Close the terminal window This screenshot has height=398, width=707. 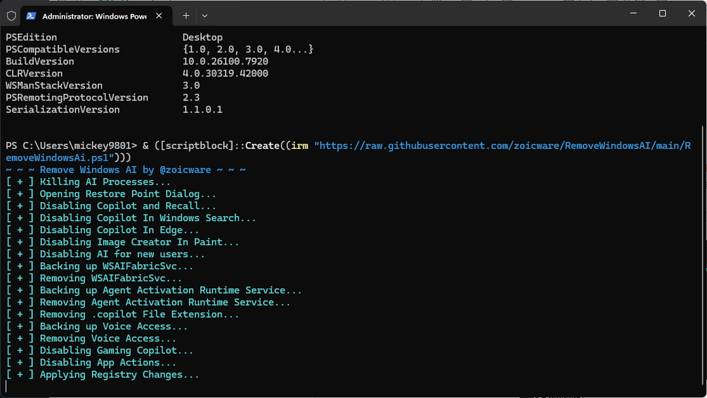692,14
